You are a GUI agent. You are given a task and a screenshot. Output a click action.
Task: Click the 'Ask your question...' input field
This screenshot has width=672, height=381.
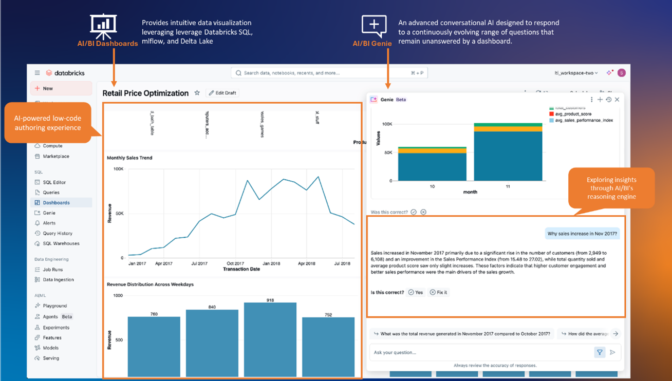tap(480, 352)
